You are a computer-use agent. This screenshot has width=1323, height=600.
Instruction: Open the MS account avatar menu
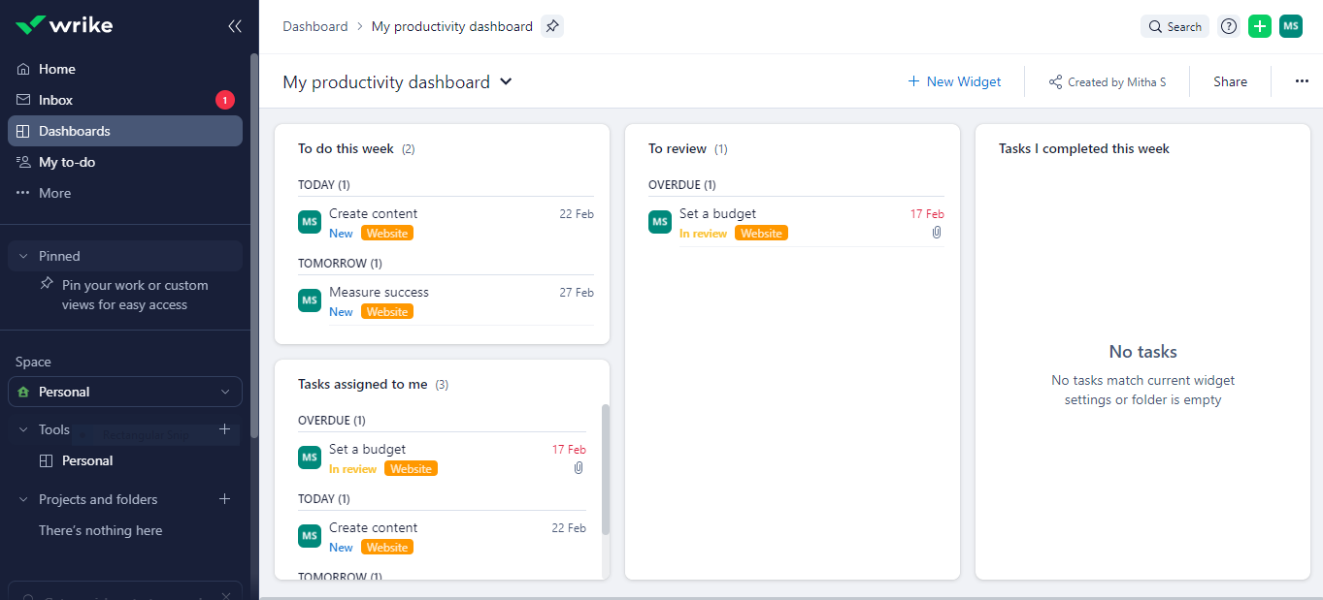tap(1290, 26)
